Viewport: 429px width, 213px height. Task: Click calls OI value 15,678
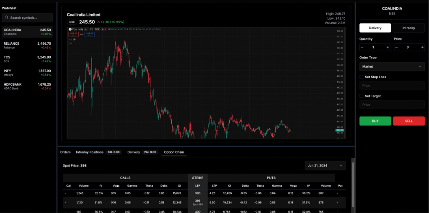coord(177,193)
